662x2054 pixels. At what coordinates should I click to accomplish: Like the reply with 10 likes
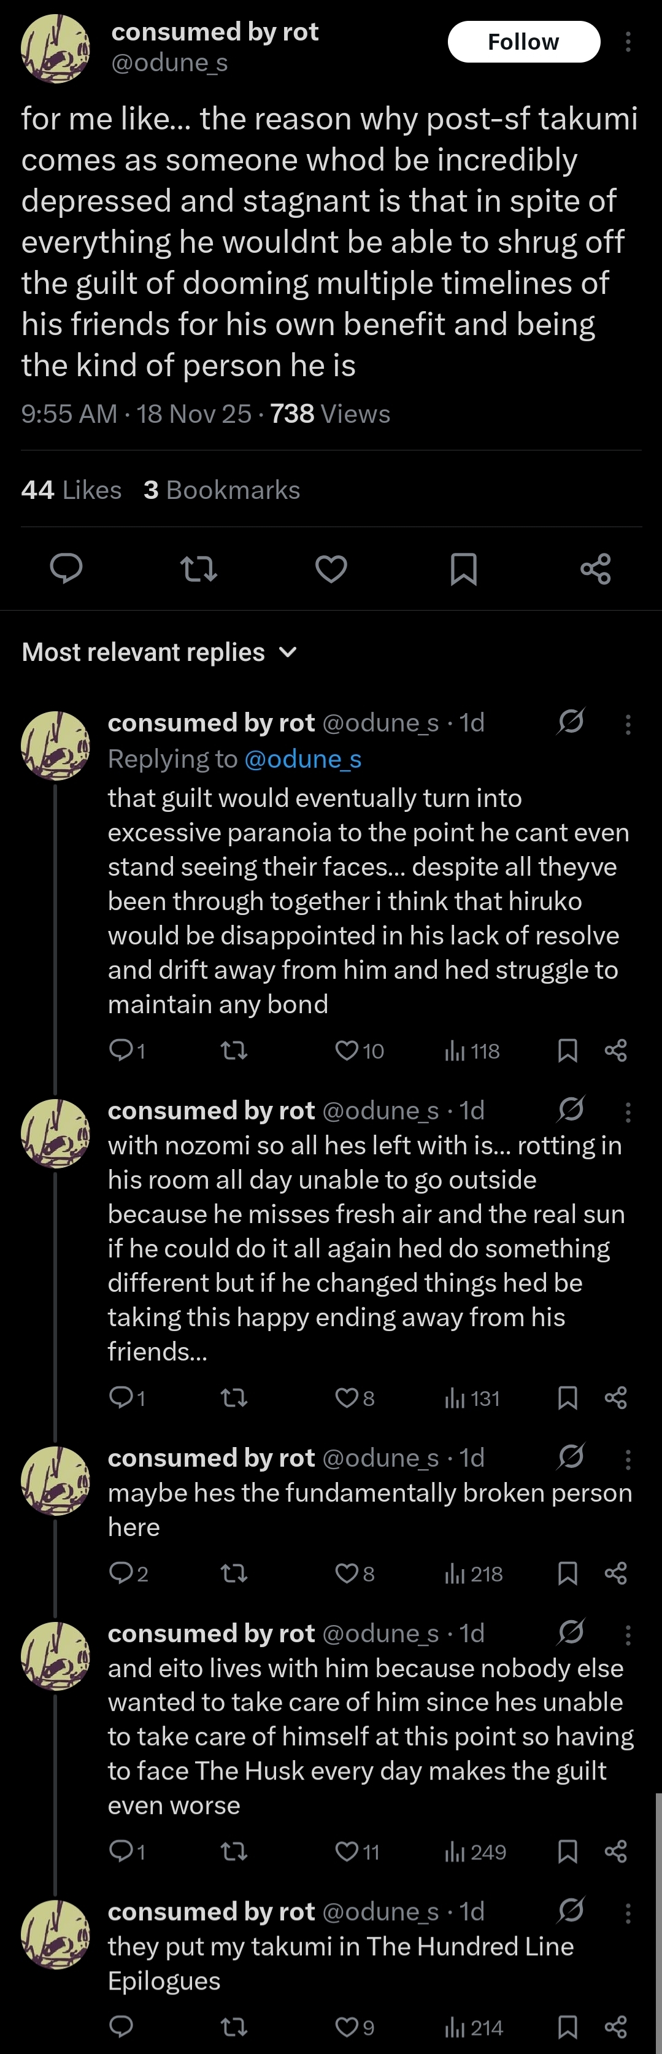(x=359, y=1051)
